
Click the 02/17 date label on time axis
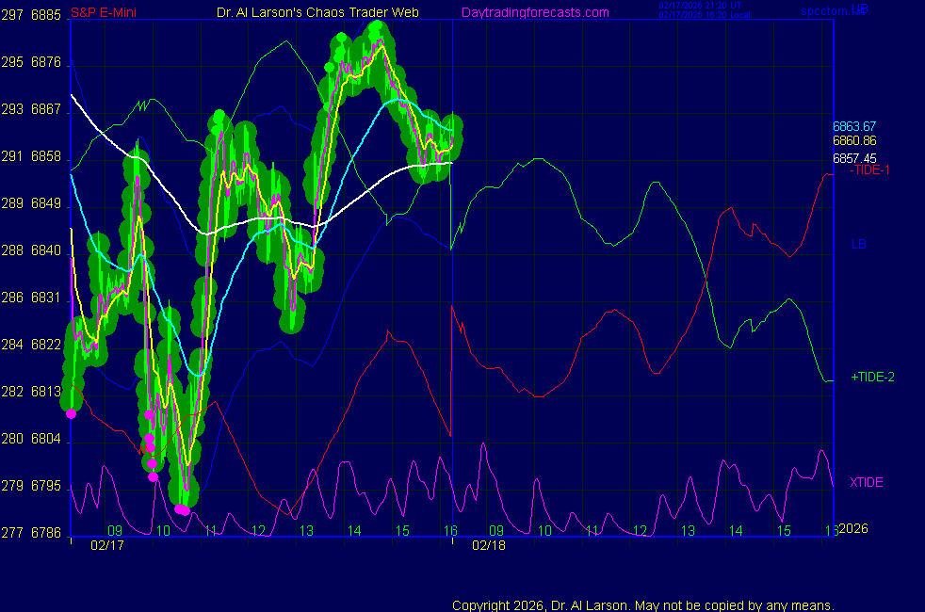coord(107,545)
